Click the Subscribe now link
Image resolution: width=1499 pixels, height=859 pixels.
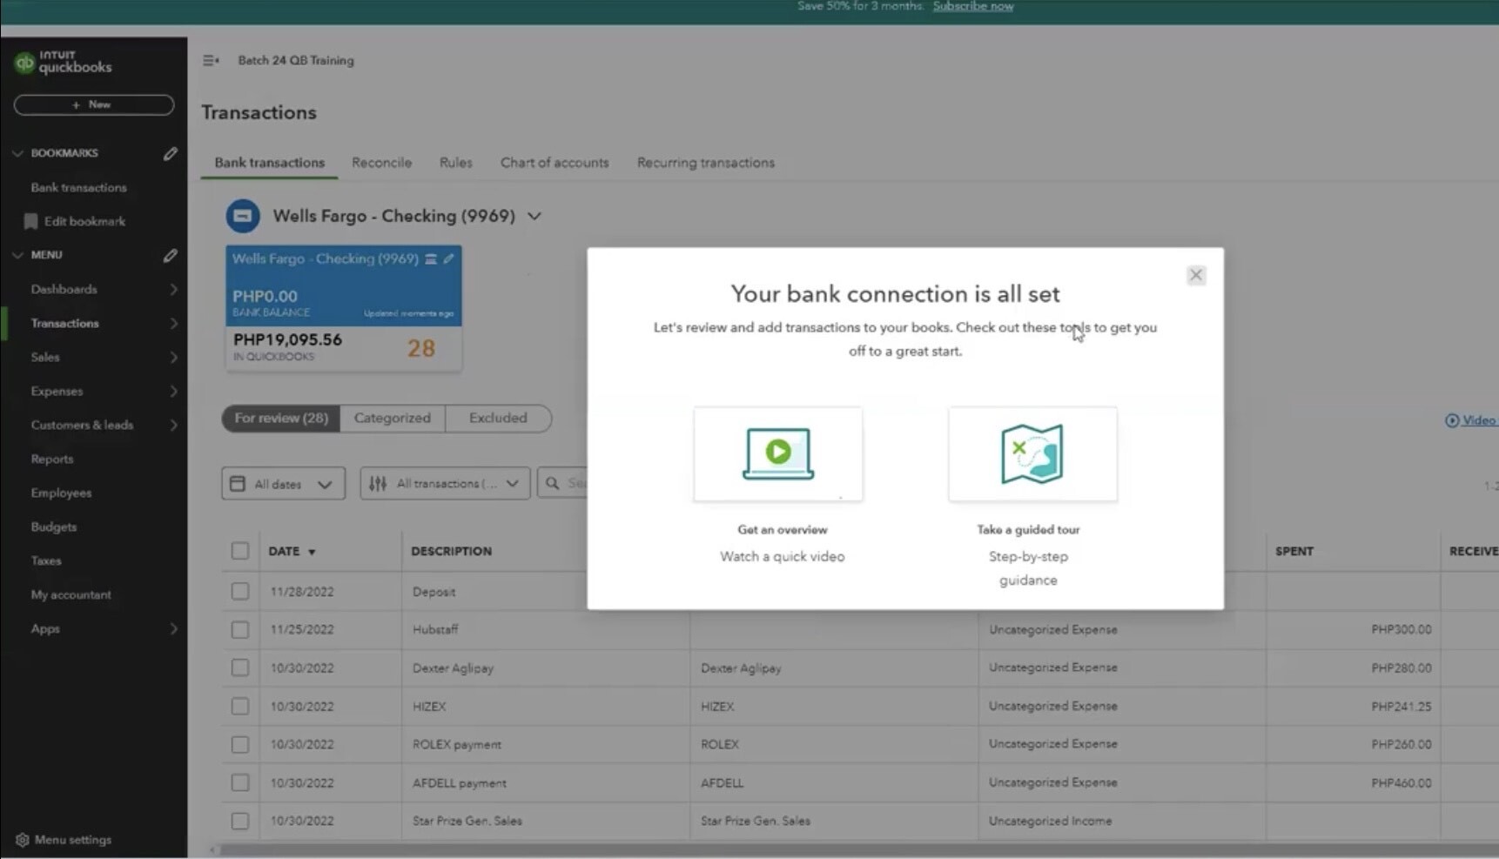coord(973,6)
